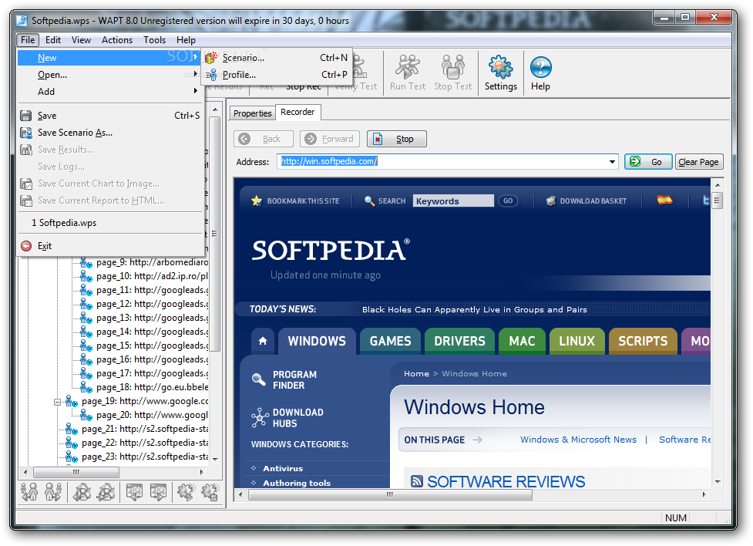
Task: Click the tree panel horizontal scrollbar thumb
Action: click(x=76, y=473)
